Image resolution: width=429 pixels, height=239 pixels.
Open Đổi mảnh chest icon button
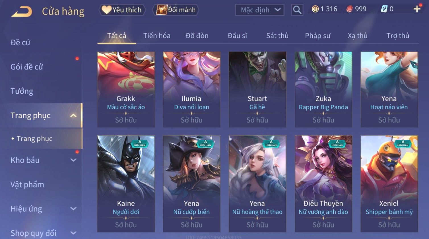point(176,10)
